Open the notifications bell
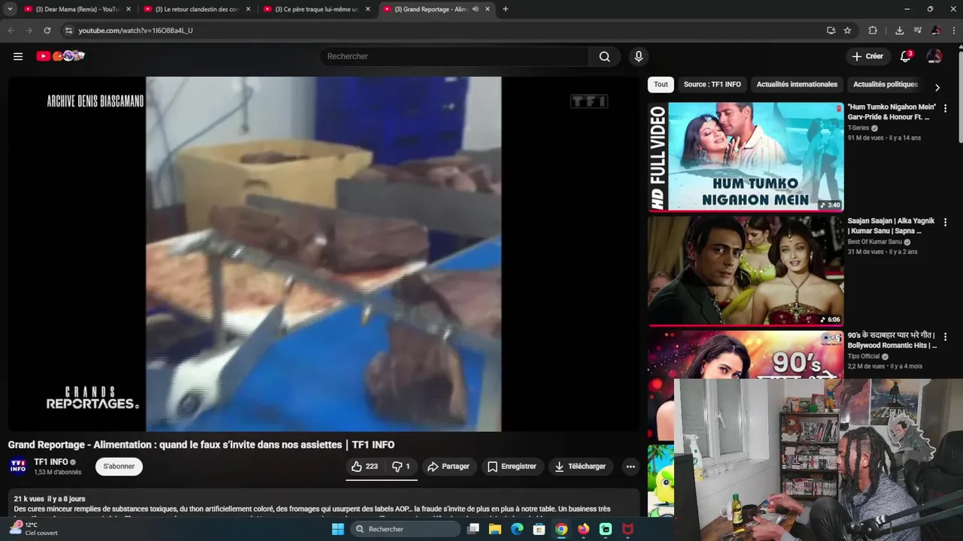 coord(906,56)
